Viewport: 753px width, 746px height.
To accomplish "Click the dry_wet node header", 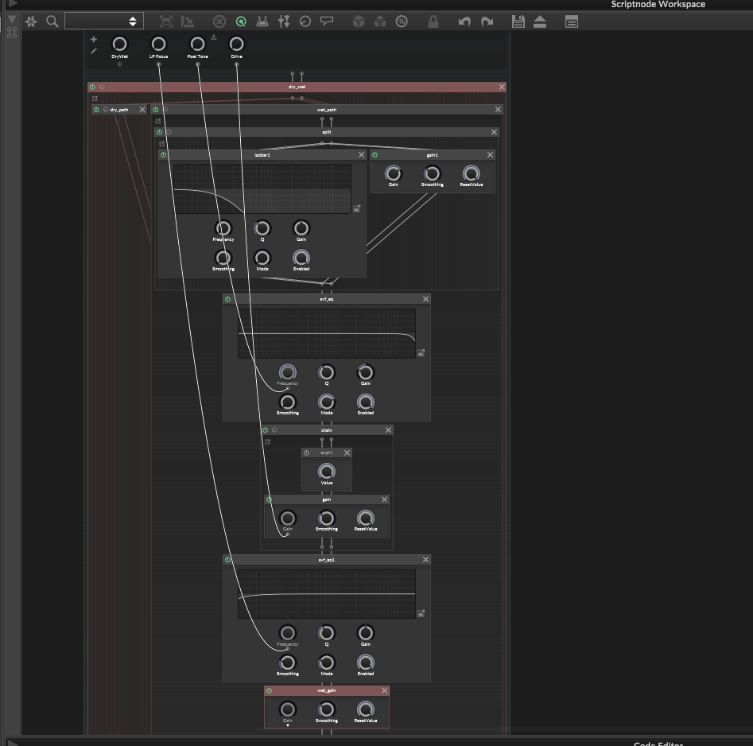I will pyautogui.click(x=297, y=87).
